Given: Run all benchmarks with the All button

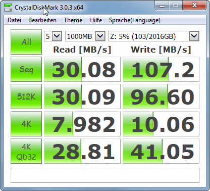Looking at the screenshot, I should (26, 42).
